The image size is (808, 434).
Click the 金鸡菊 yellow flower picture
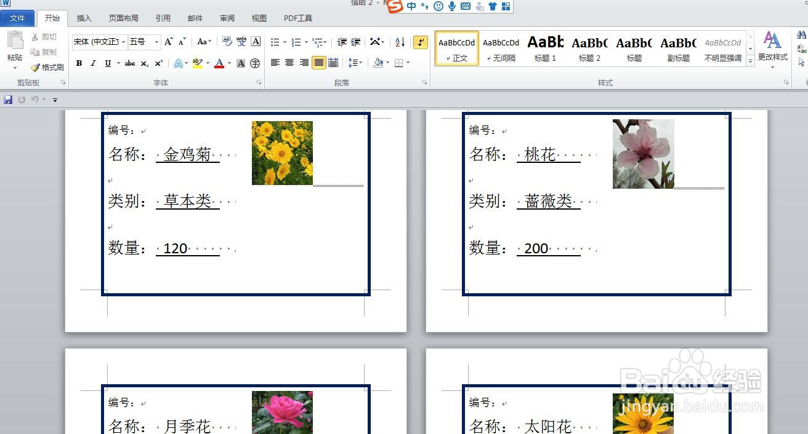coord(282,153)
